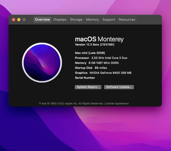This screenshot has height=151, width=171.
Task: Click the processor value 2.53 GHz Intel Core 2 Duo
Action: click(x=109, y=58)
